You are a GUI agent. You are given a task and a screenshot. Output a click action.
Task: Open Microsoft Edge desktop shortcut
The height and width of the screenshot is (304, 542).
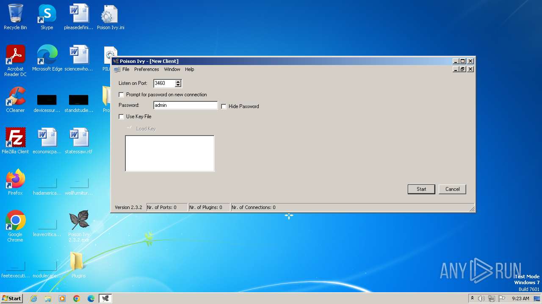(x=47, y=58)
